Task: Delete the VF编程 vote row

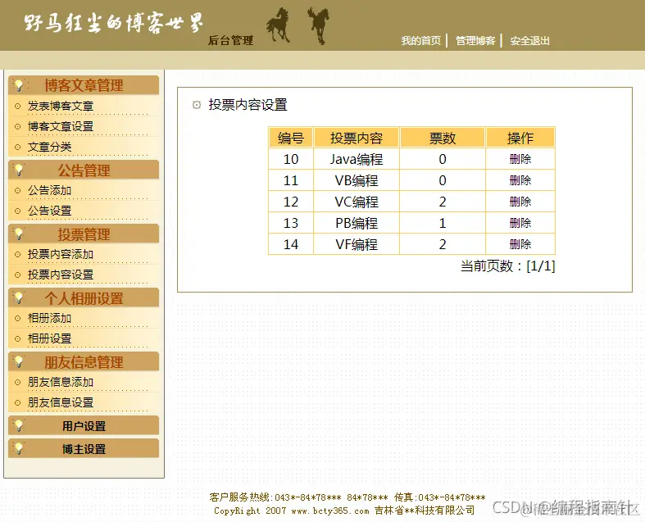Action: coord(520,244)
